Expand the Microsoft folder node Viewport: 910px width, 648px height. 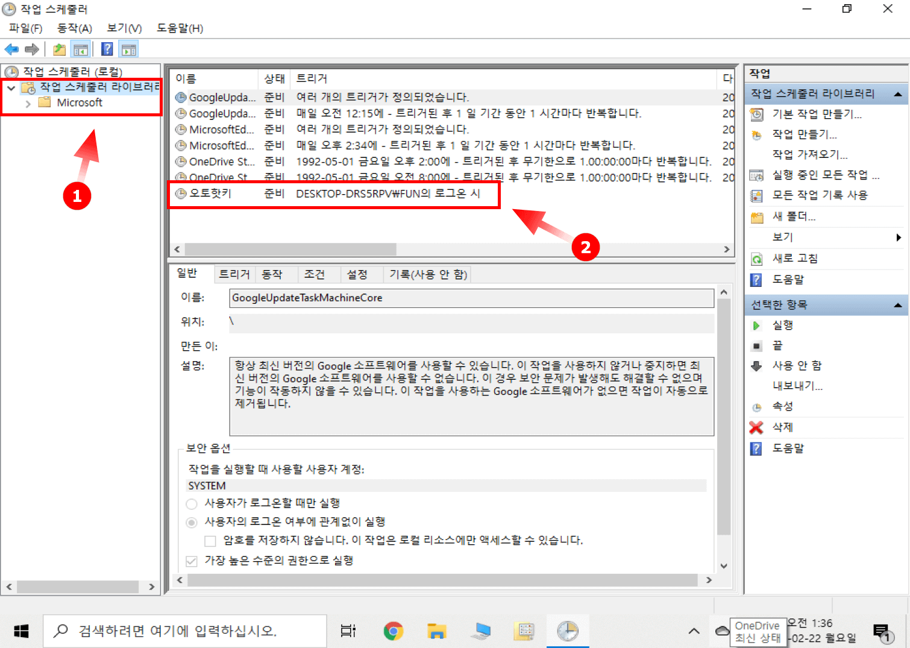[28, 104]
